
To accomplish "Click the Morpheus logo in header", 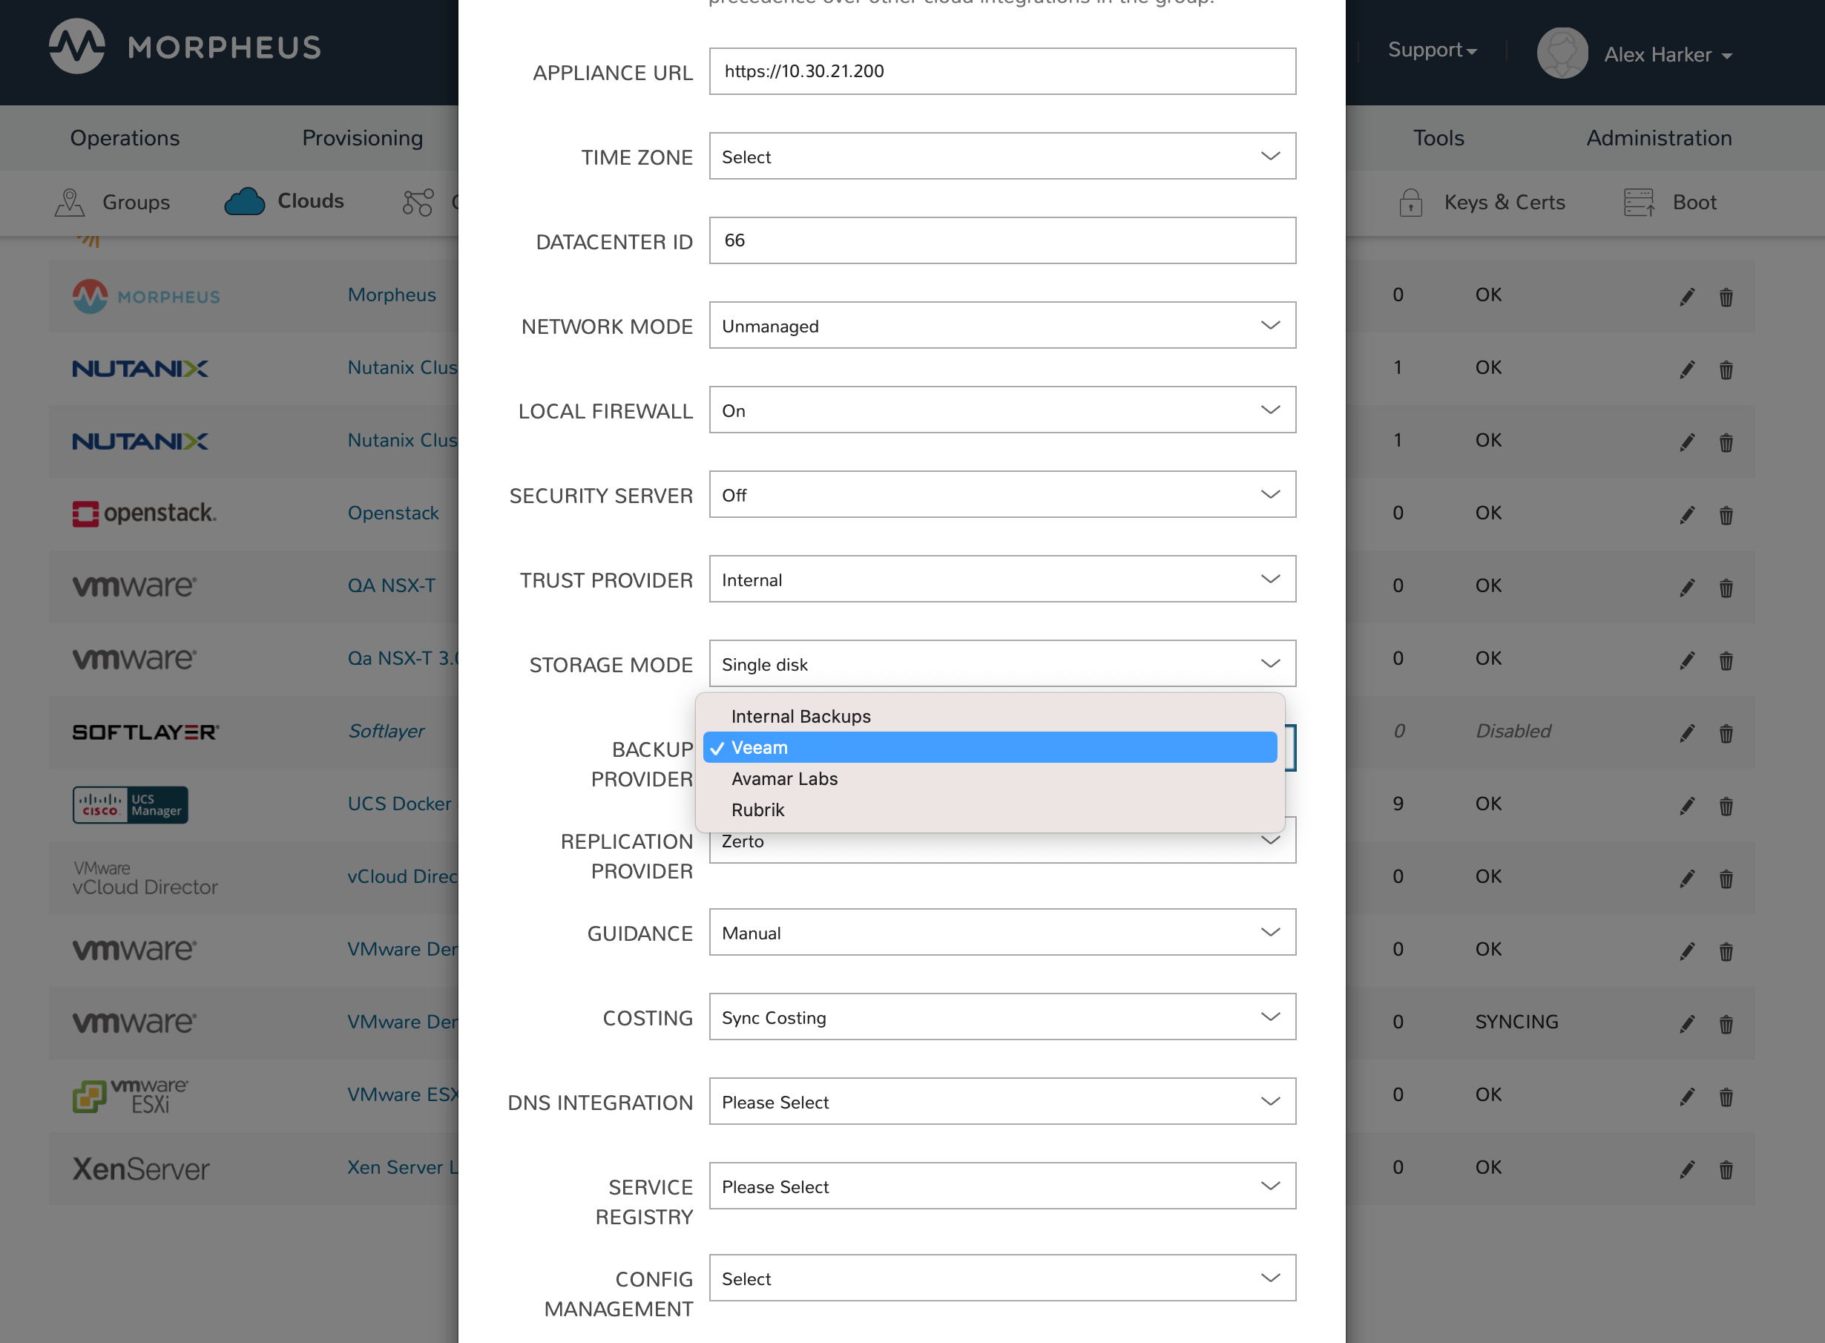I will click(x=76, y=46).
